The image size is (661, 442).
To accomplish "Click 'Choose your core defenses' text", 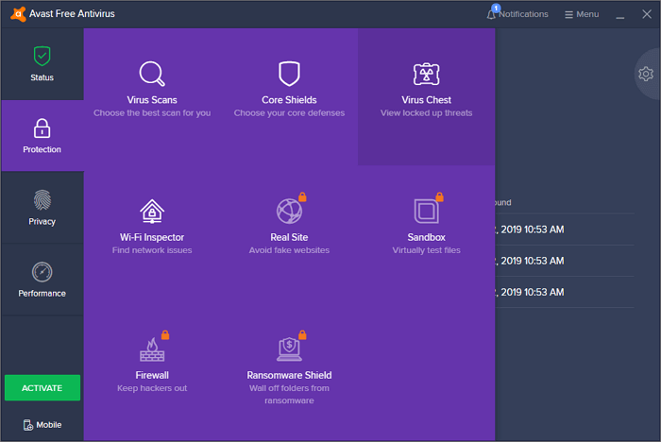I will coord(289,113).
